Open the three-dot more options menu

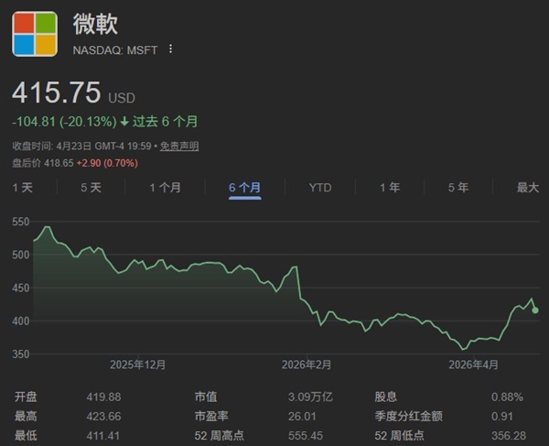click(x=170, y=49)
